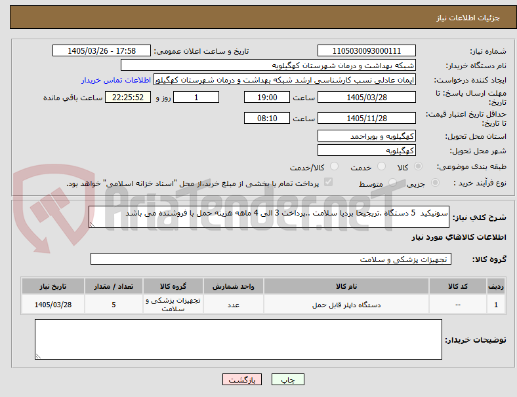Click the نام کالا column header
The width and height of the screenshot is (517, 397).
346,286
